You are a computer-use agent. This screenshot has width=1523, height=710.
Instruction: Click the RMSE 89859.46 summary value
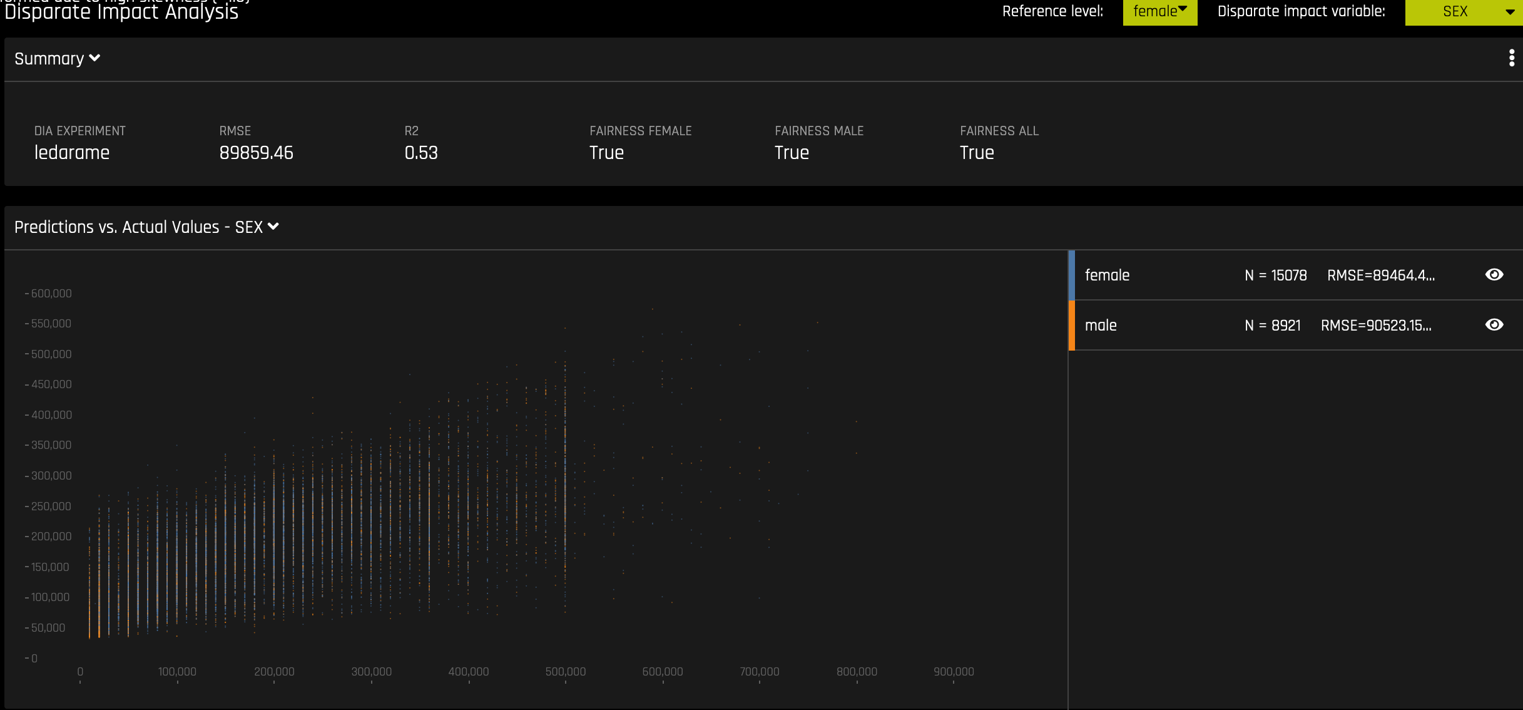point(256,153)
